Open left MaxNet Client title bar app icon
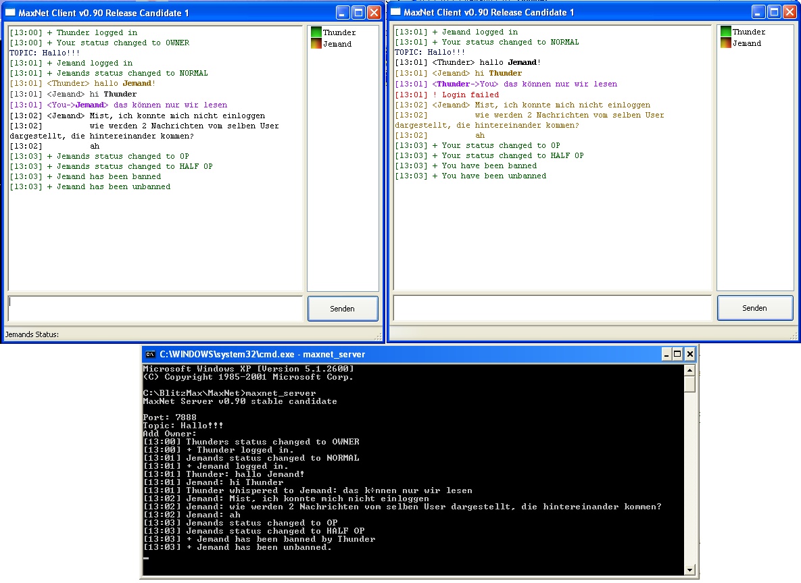Screen dimensions: 801x583 [11, 12]
